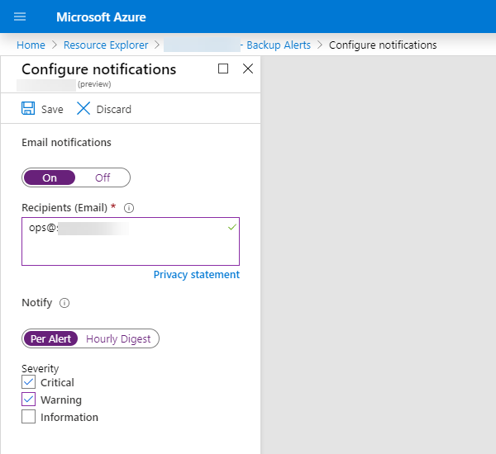This screenshot has height=454, width=496.
Task: Select Hourly Digest notify option
Action: [x=118, y=338]
